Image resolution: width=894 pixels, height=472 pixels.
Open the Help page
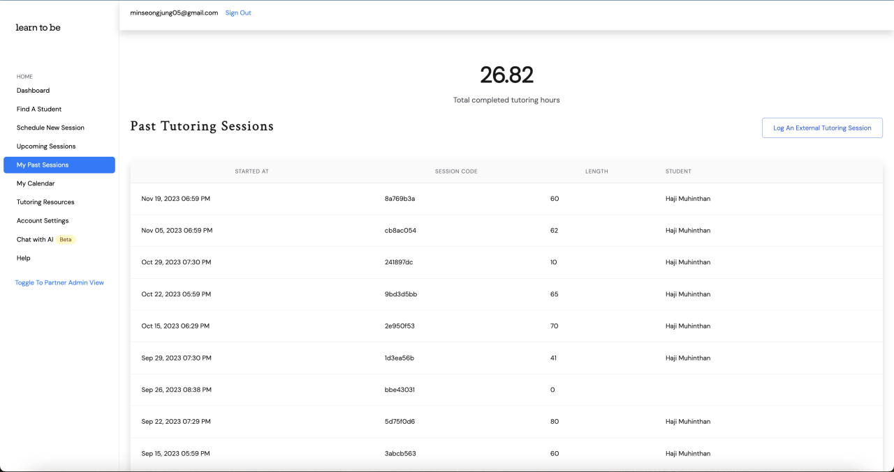[x=24, y=258]
